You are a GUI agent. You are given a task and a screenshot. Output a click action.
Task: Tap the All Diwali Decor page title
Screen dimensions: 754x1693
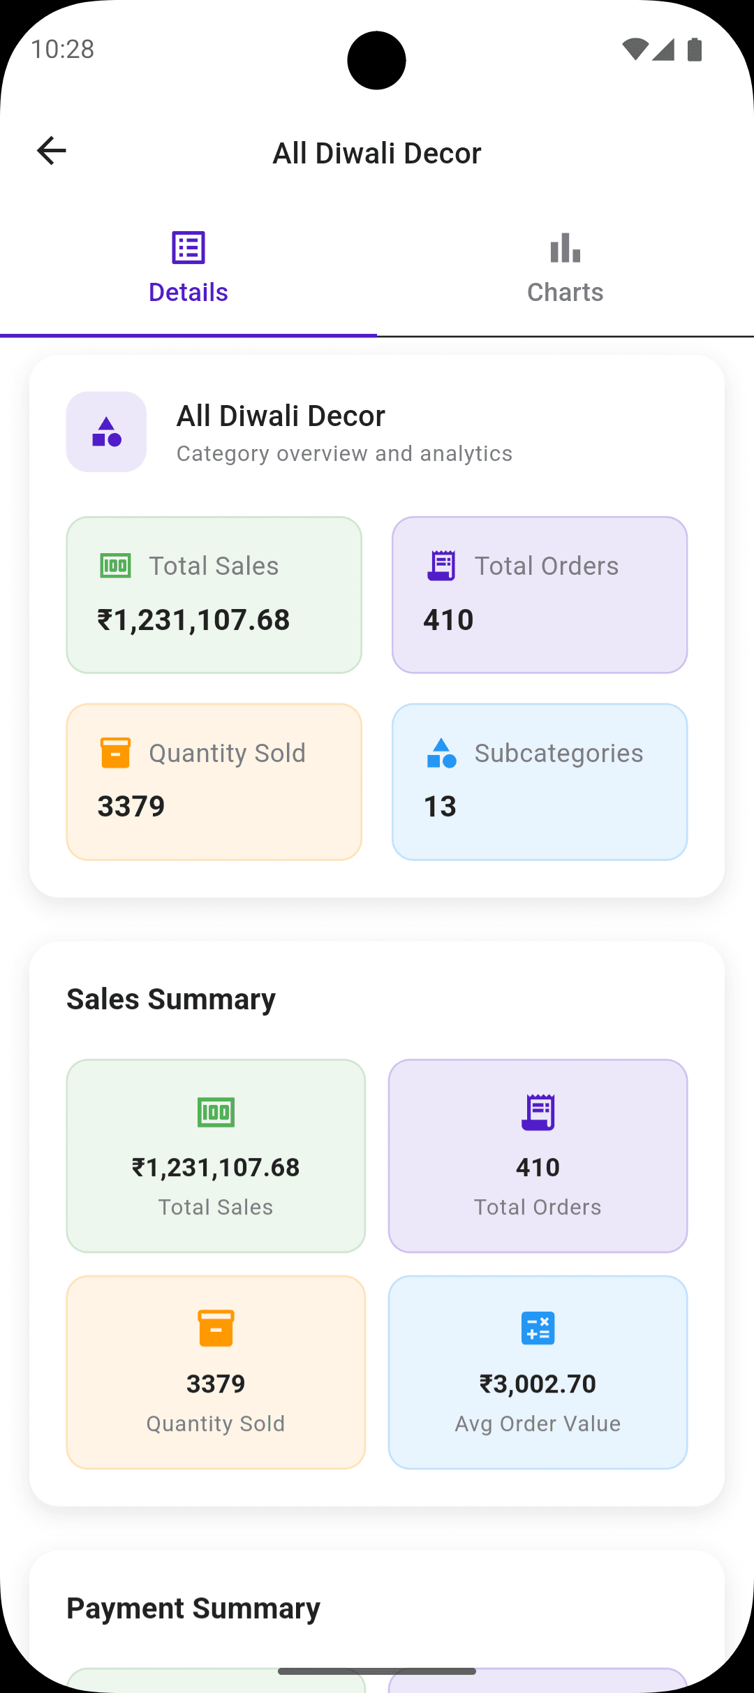(x=377, y=154)
